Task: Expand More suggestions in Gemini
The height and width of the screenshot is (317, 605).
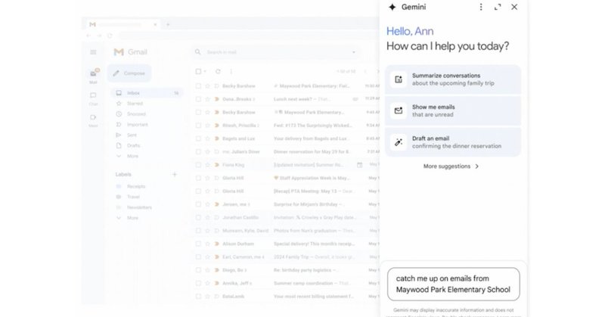Action: (x=451, y=166)
